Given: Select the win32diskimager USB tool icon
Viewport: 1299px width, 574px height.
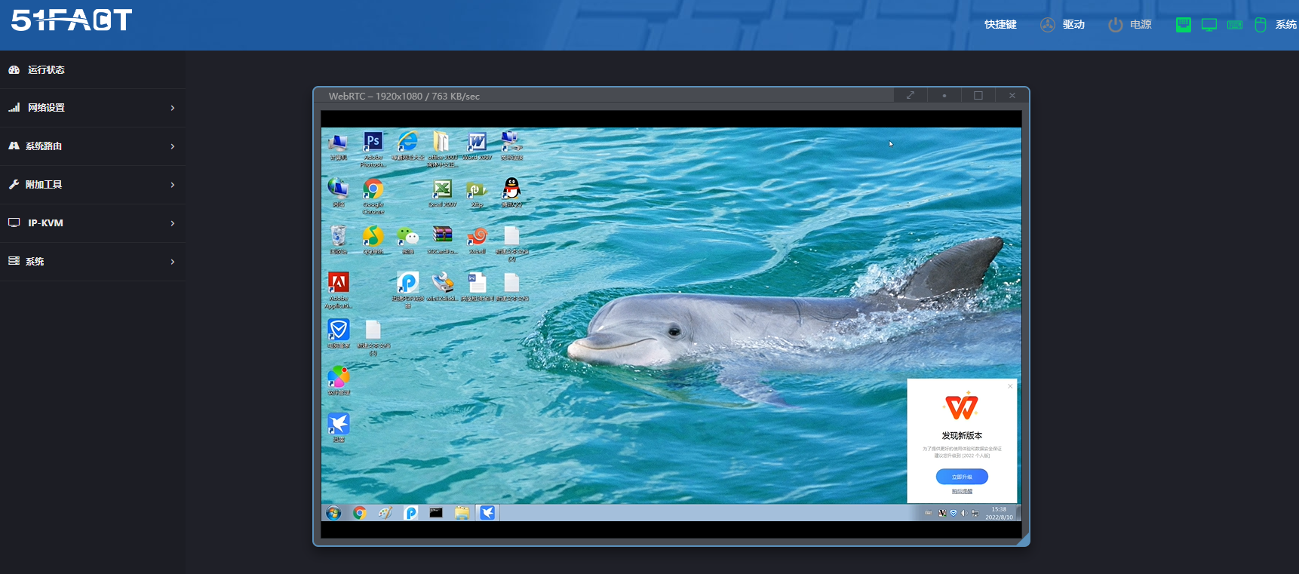Looking at the screenshot, I should (442, 286).
